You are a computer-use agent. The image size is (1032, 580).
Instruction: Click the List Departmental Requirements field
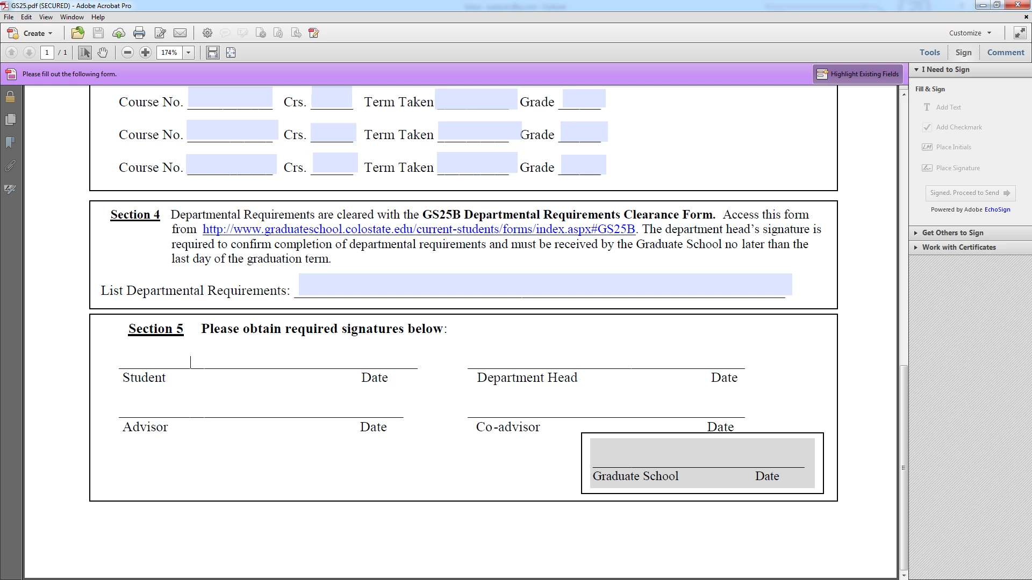click(x=544, y=284)
